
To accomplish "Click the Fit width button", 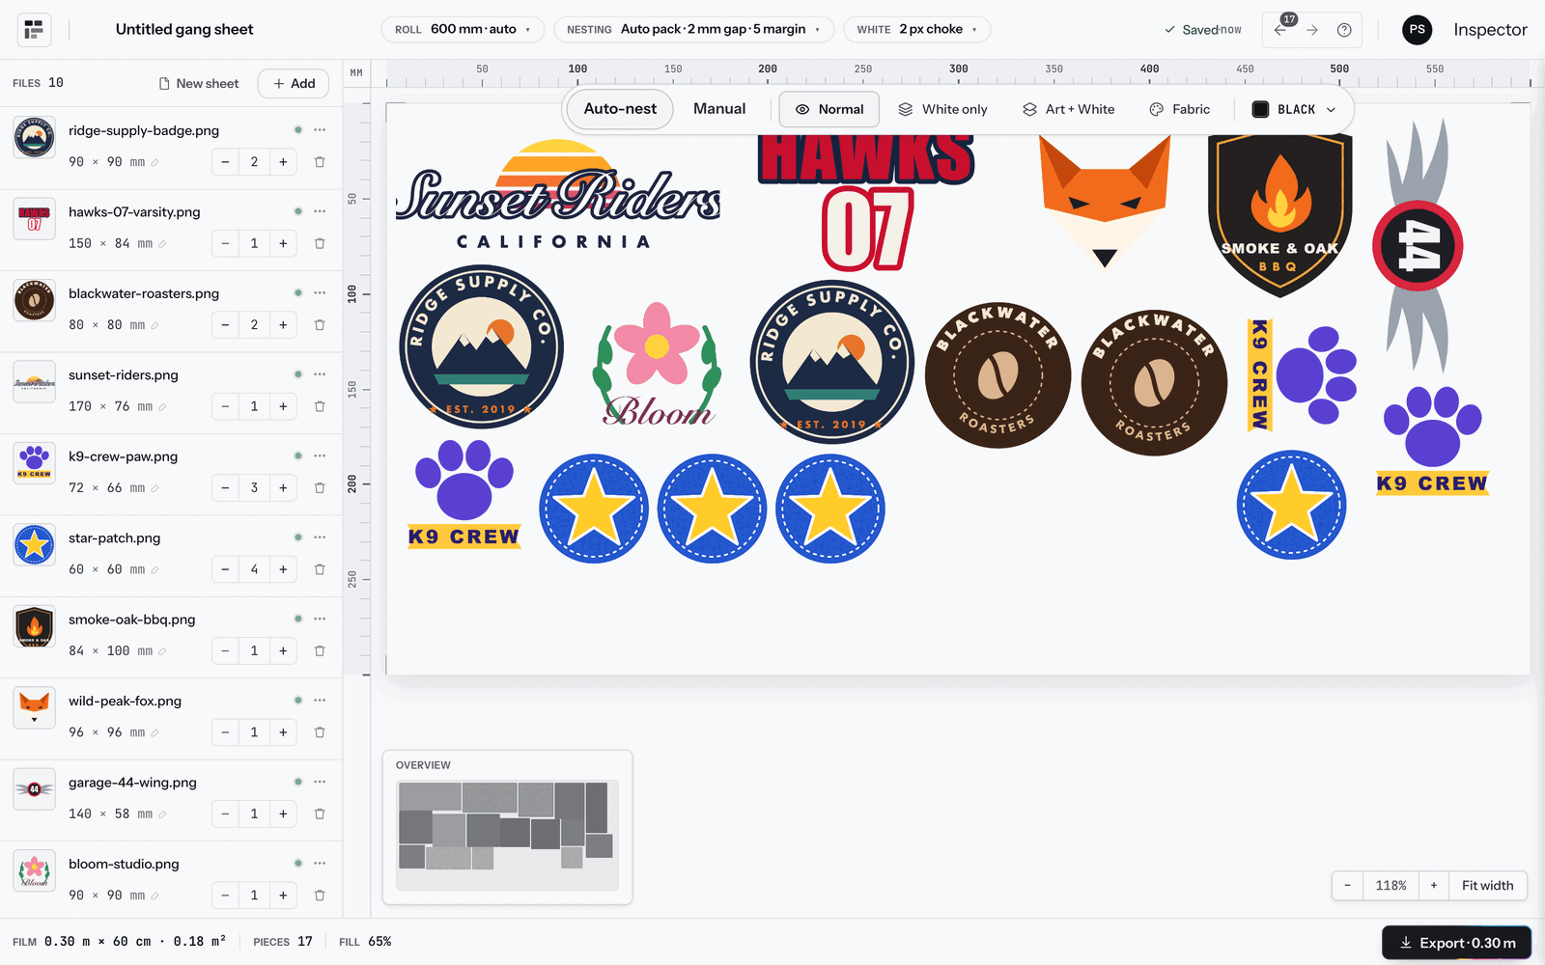I will (x=1487, y=885).
